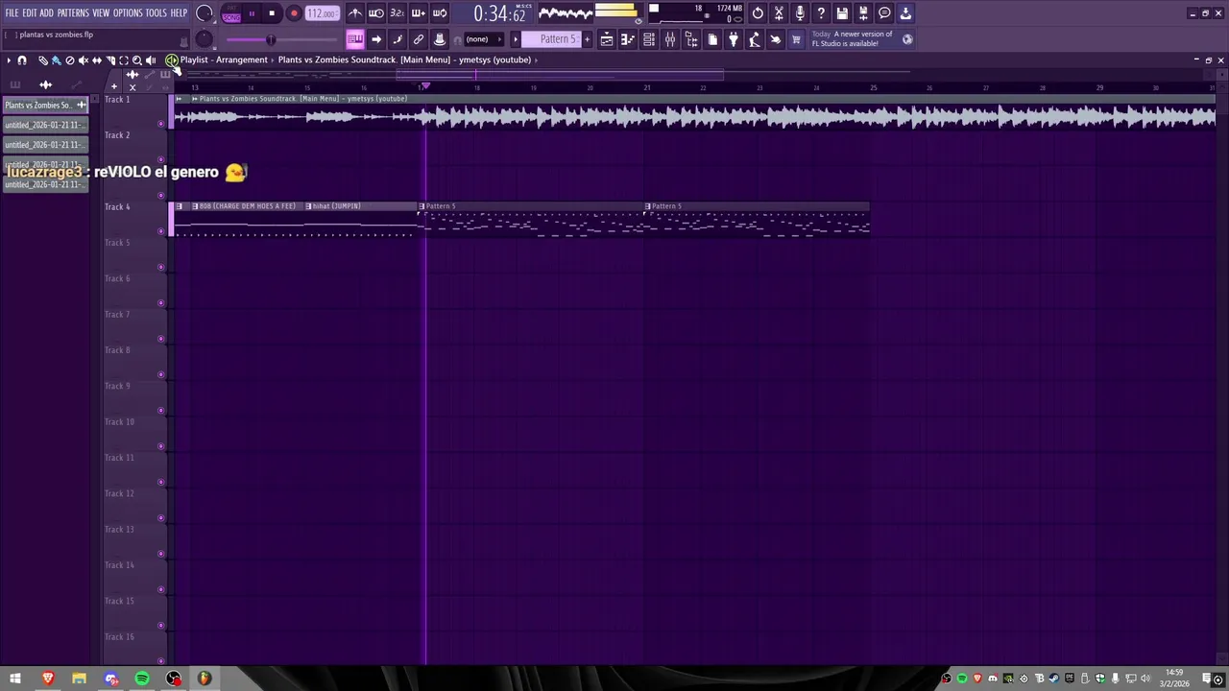Viewport: 1229px width, 691px height.
Task: Select the playlist snap magnet icon
Action: [x=22, y=60]
